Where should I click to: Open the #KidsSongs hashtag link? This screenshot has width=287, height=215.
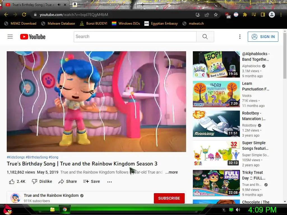(x=16, y=157)
